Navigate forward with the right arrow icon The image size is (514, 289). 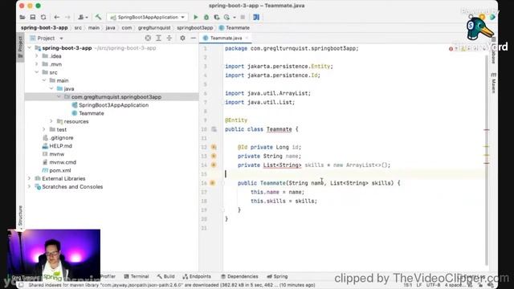click(x=67, y=17)
